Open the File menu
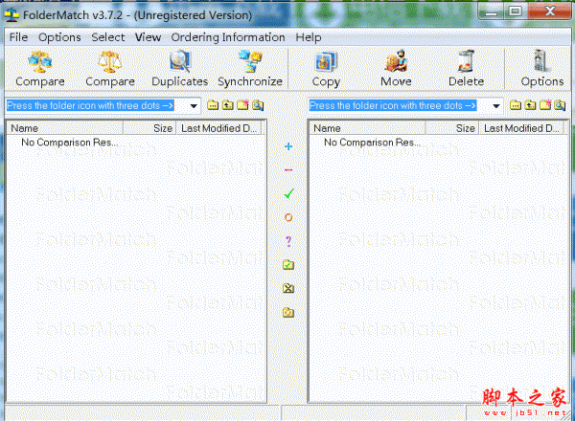Screen dimensions: 575x421 point(18,37)
